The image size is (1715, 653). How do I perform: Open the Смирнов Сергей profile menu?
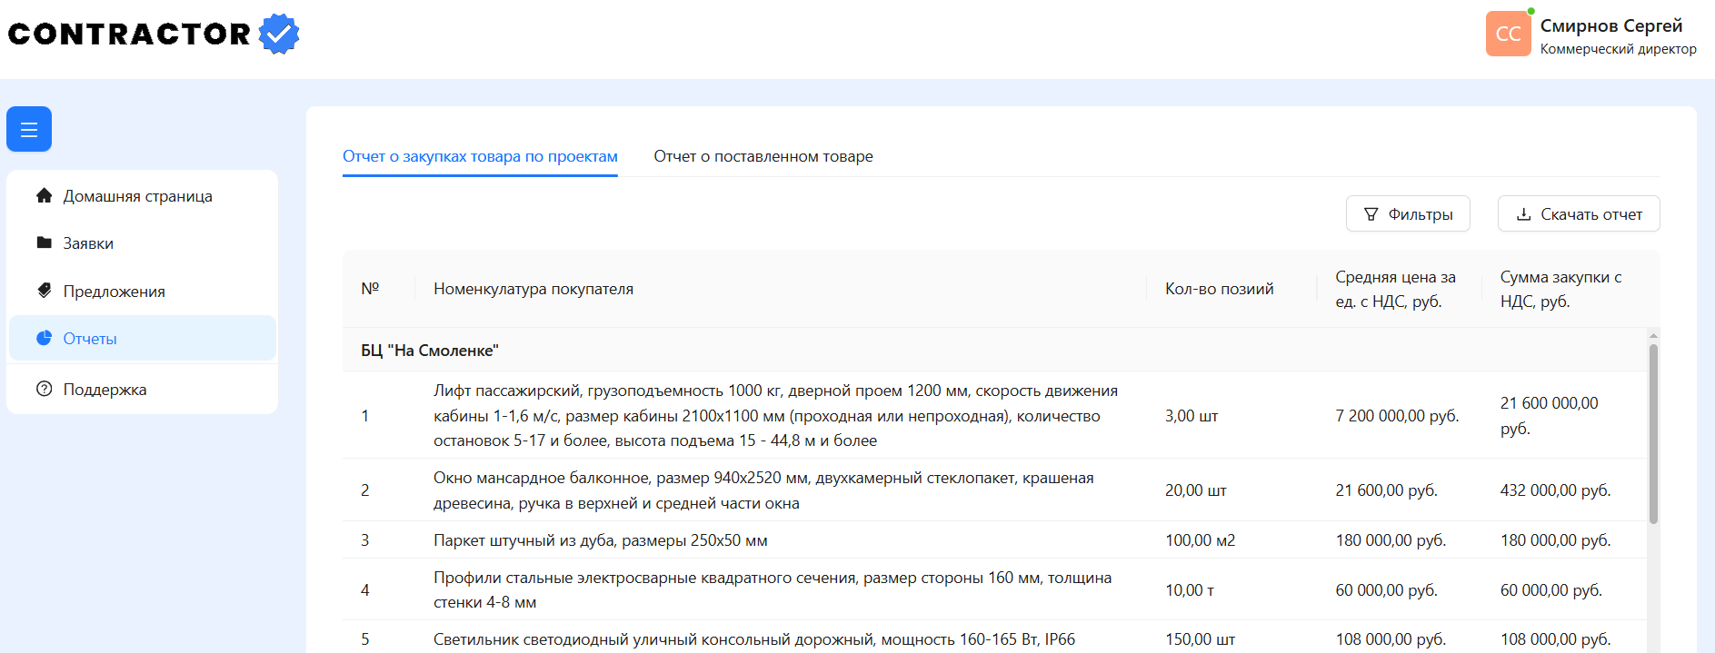[1610, 26]
